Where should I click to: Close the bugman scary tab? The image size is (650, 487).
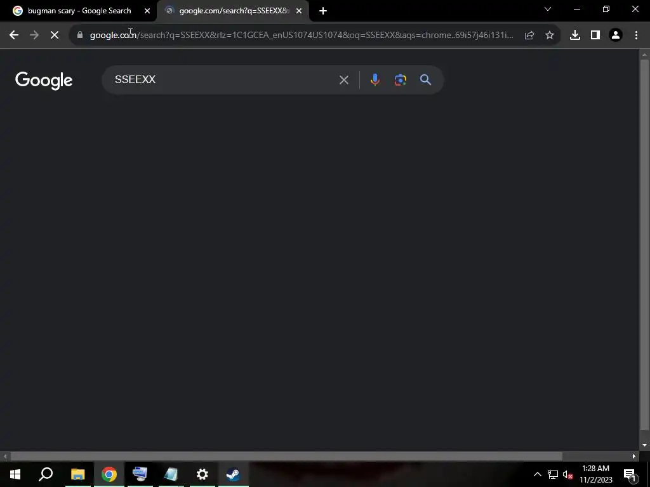[x=147, y=11]
